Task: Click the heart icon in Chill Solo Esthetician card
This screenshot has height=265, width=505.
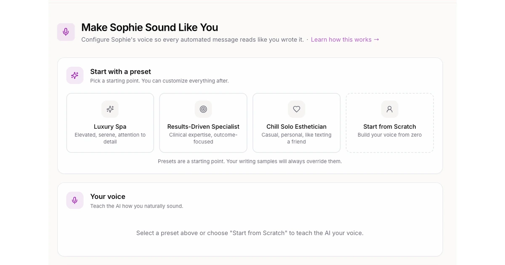Action: point(296,109)
